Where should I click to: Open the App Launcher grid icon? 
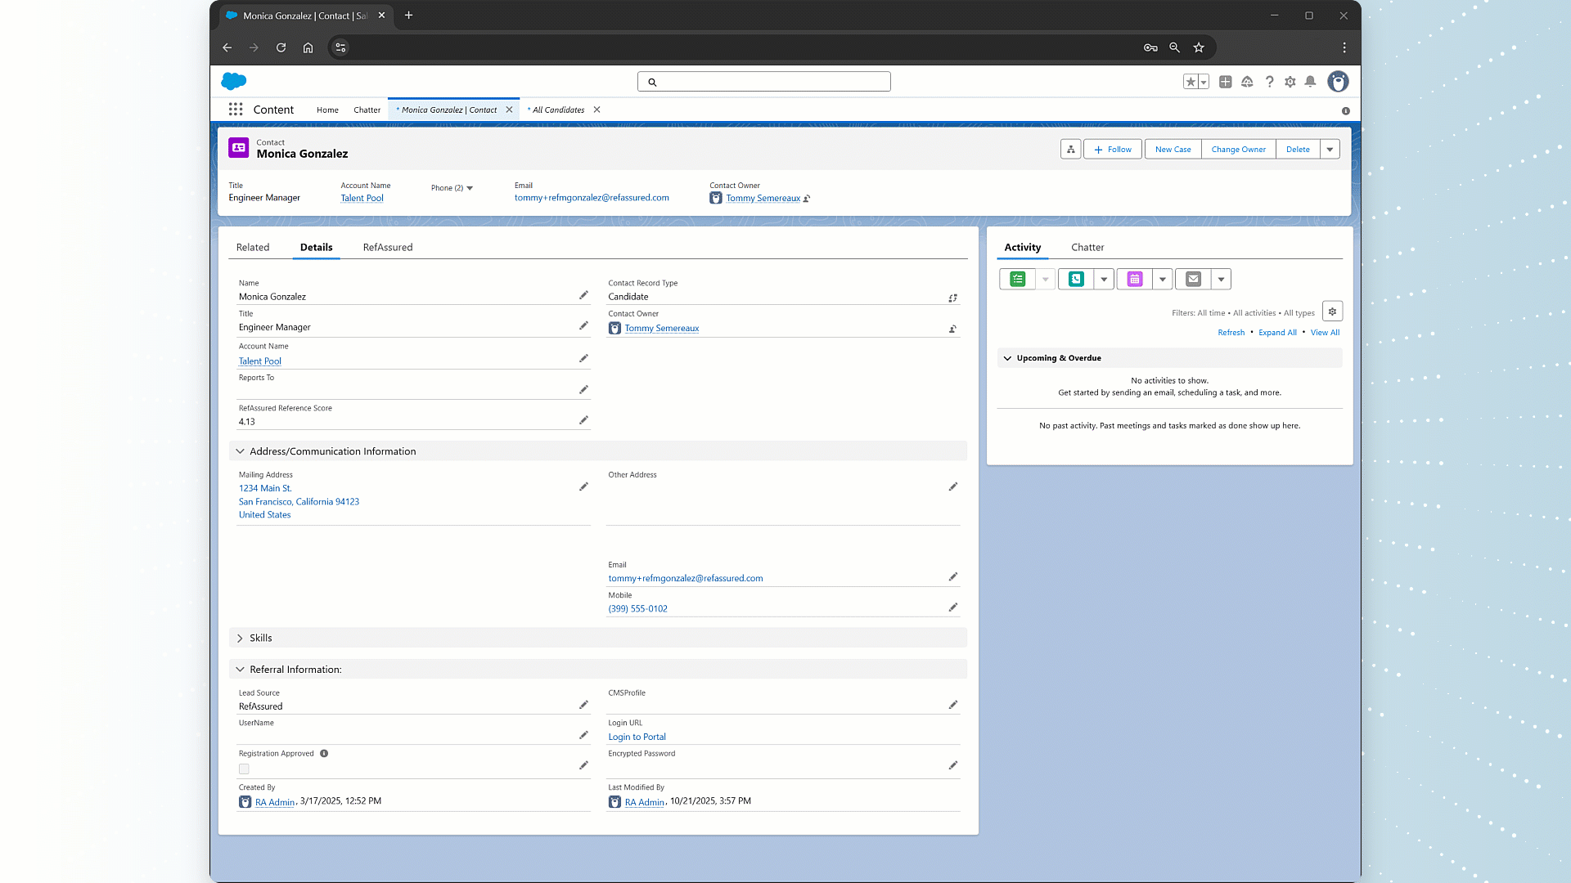236,110
